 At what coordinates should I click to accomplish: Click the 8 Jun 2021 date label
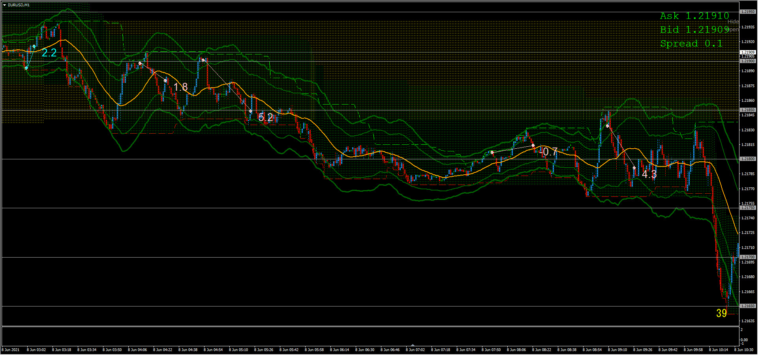[11, 350]
